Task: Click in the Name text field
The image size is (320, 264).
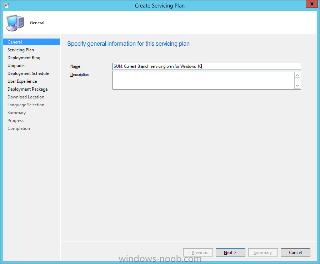Action: pos(206,66)
